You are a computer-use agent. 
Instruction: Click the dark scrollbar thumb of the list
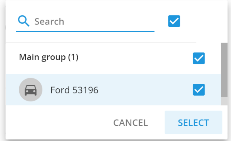tap(224, 70)
